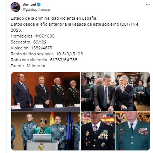This screenshot has height=153, width=153.
Task: Click the green-uniformed officer in bottom-right image
Action: click(x=133, y=131)
